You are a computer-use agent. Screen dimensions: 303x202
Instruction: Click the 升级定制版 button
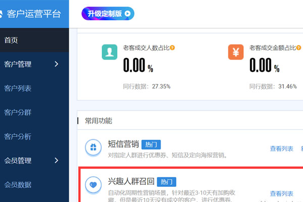[108, 14]
